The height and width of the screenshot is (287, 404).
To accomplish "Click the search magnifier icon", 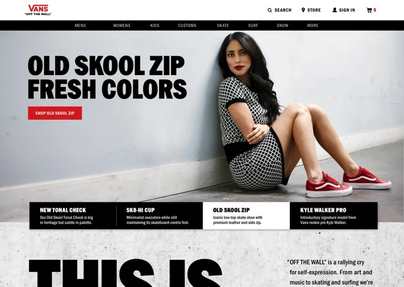I will point(270,10).
